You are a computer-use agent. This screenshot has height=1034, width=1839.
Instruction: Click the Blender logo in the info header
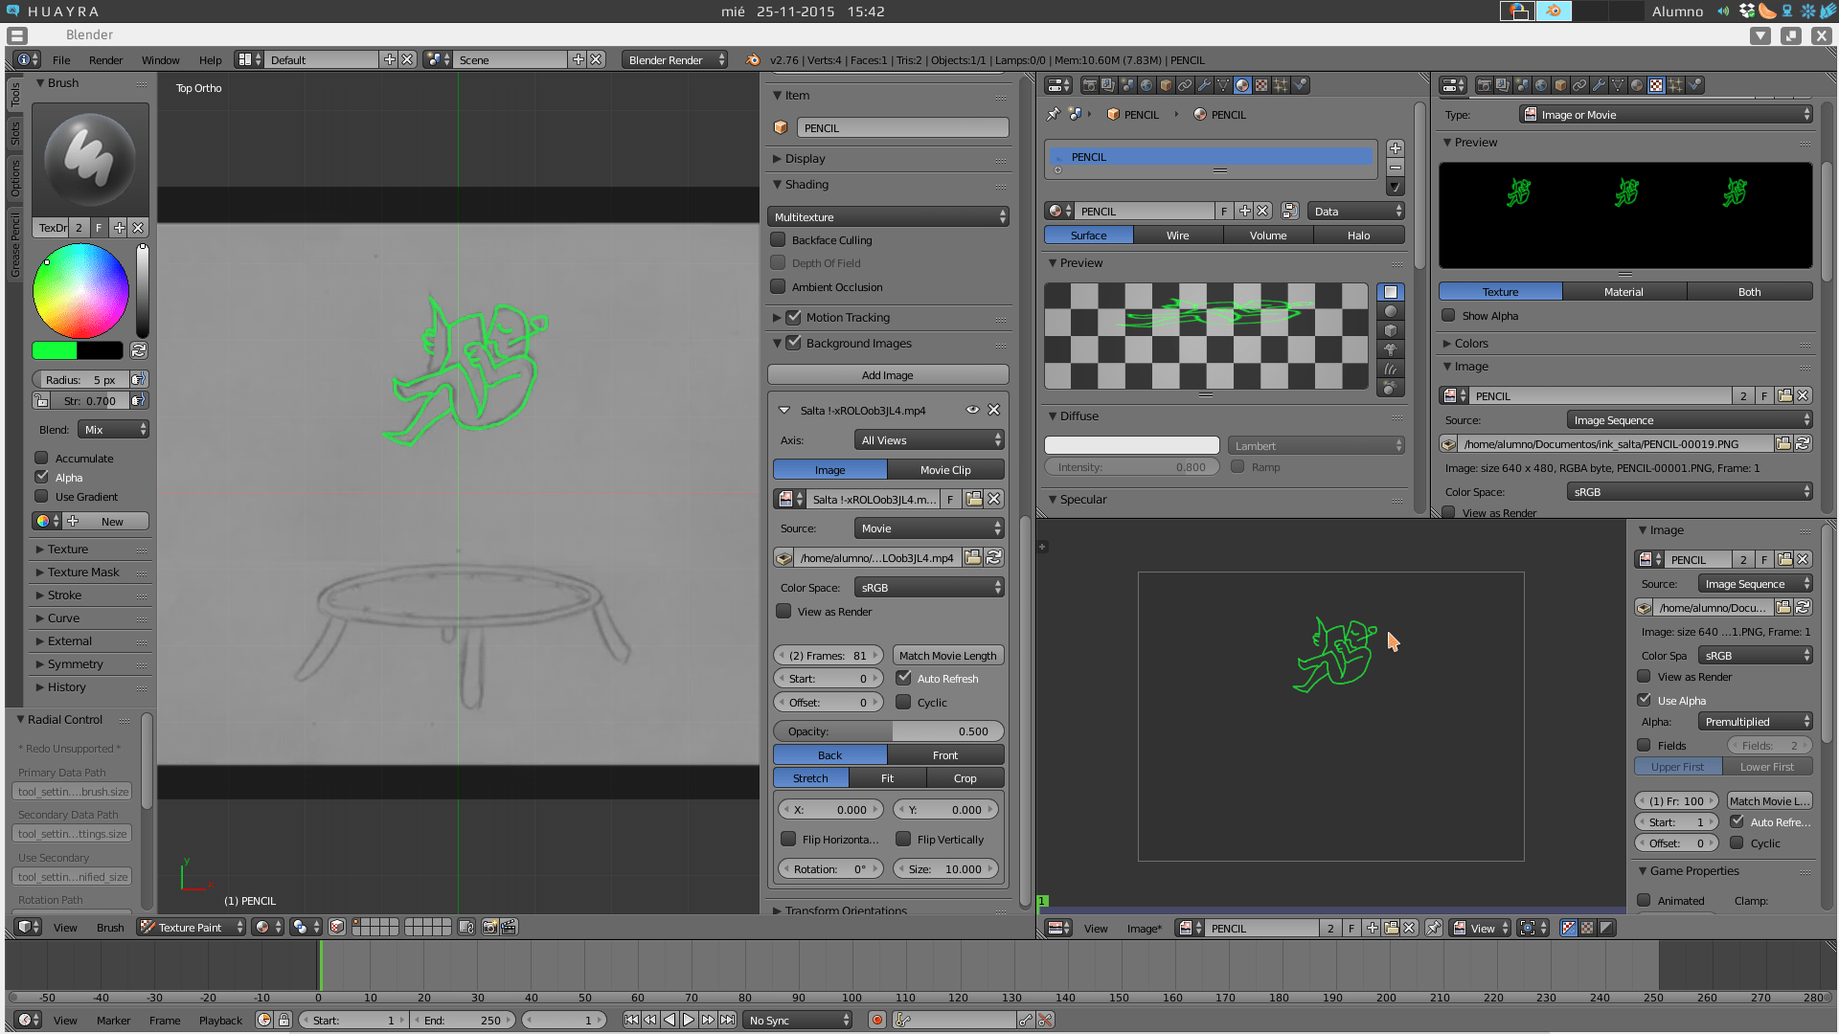coord(751,59)
